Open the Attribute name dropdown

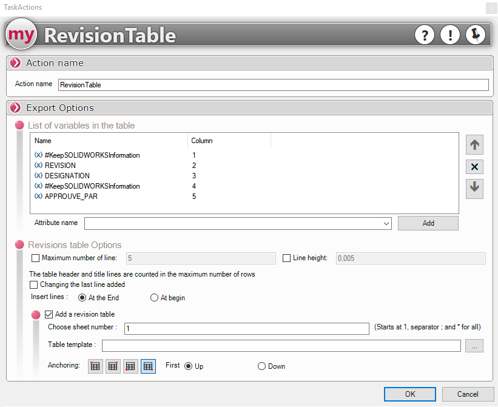pyautogui.click(x=387, y=223)
